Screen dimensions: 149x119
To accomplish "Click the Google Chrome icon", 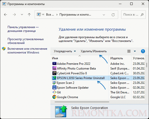I will coord(54,97).
